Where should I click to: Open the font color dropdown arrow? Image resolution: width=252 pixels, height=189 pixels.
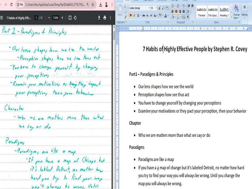point(168,15)
